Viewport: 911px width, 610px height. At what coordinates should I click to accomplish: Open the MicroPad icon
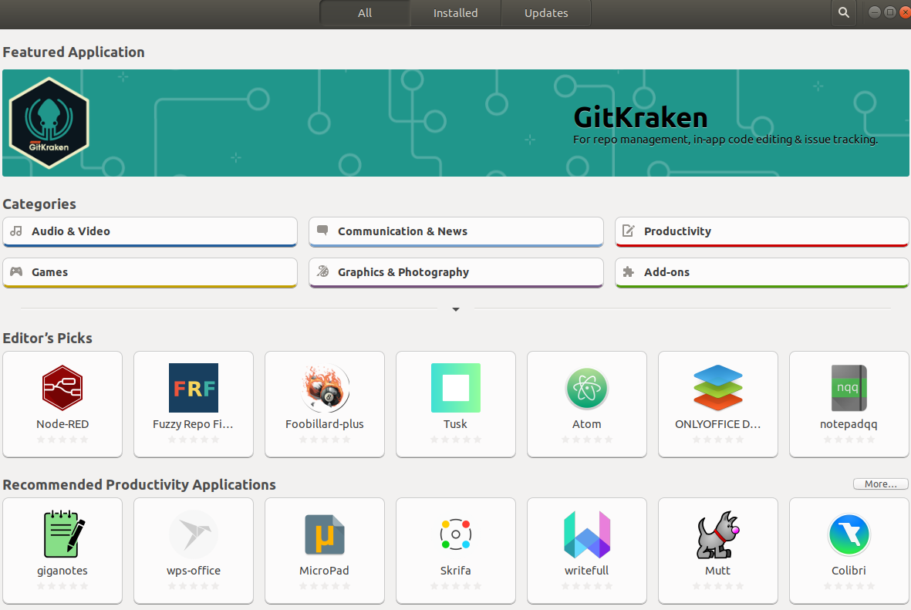click(325, 534)
